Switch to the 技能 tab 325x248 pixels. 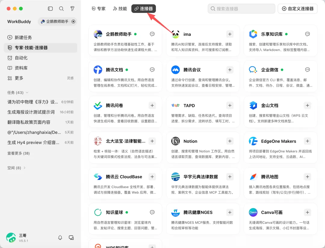(x=120, y=8)
